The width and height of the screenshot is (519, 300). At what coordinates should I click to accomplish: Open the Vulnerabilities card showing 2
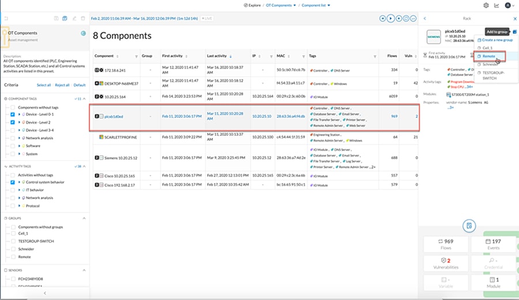click(x=446, y=264)
